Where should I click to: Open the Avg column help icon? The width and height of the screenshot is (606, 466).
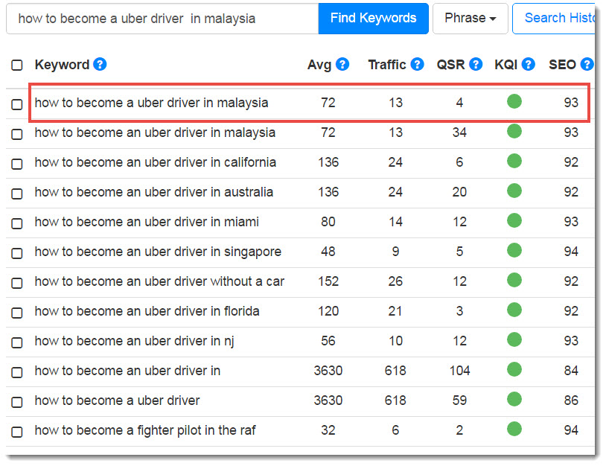click(342, 64)
